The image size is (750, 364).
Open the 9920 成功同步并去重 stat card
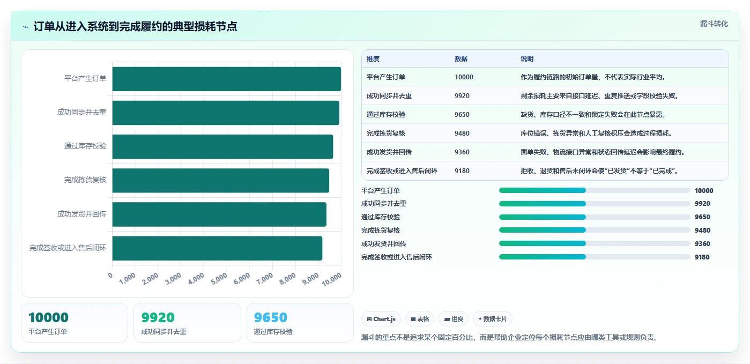click(x=187, y=323)
